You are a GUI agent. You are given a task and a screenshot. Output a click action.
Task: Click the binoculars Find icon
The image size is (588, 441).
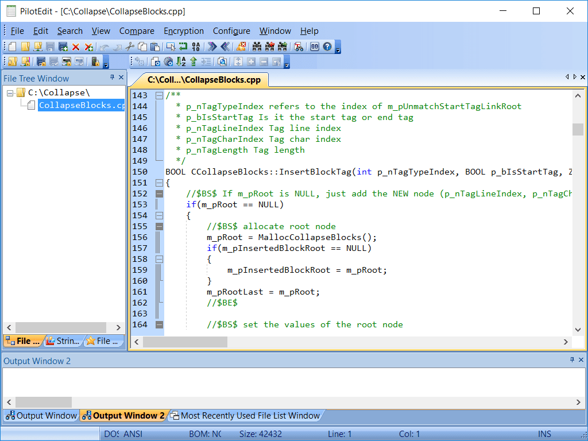257,47
